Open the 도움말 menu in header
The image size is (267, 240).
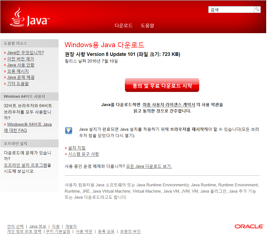click(x=147, y=25)
